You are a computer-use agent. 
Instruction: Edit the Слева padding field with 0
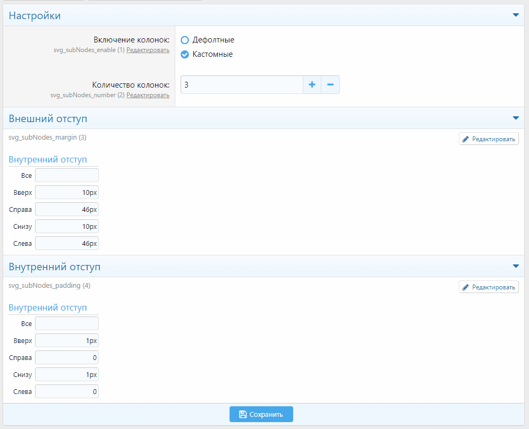pos(67,391)
